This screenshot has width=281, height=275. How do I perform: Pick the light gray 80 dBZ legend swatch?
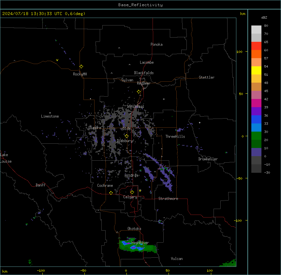point(256,30)
